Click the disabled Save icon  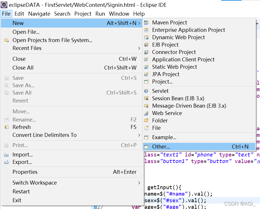(x=7, y=78)
